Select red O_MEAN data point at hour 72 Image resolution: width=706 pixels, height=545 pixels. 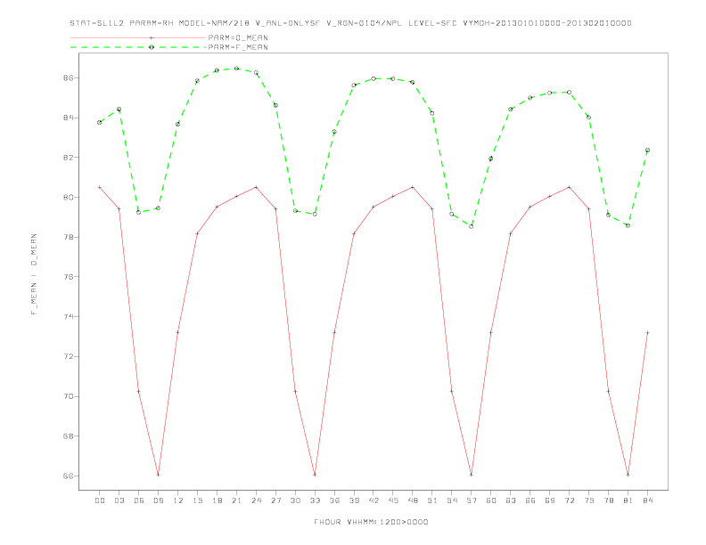569,187
